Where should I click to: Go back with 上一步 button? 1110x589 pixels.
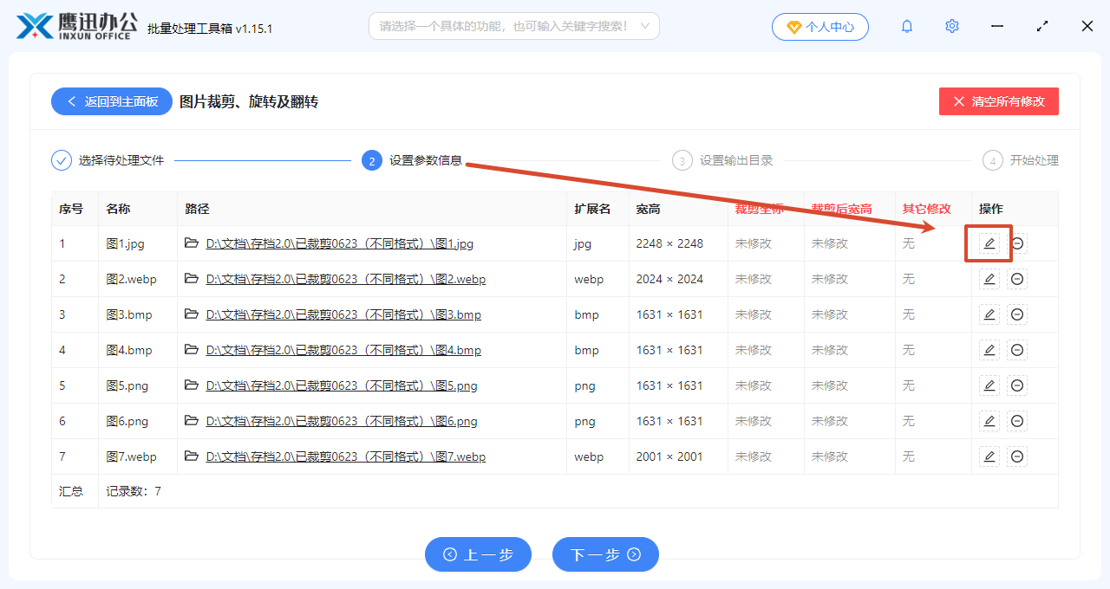click(x=478, y=554)
